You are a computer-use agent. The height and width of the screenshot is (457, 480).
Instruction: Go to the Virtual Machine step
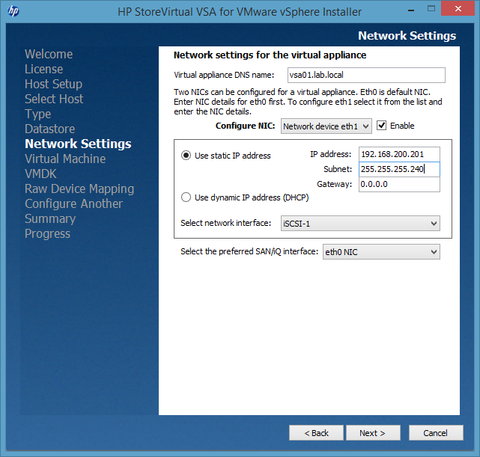[x=65, y=159]
